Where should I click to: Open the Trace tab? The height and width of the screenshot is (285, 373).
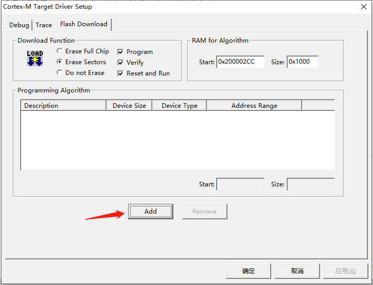(44, 25)
